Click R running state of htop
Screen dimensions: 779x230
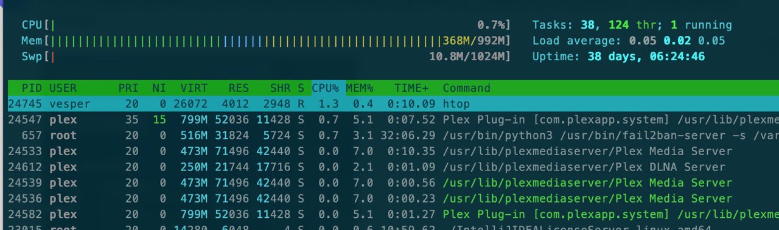(301, 104)
